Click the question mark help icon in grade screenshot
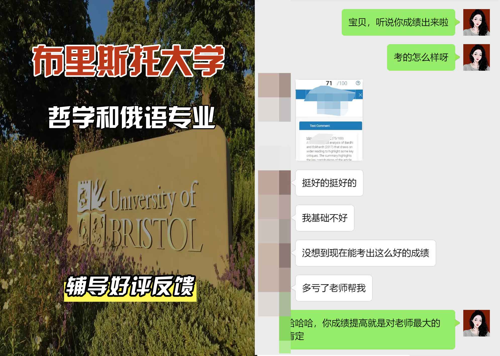The width and height of the screenshot is (500, 356). (358, 83)
